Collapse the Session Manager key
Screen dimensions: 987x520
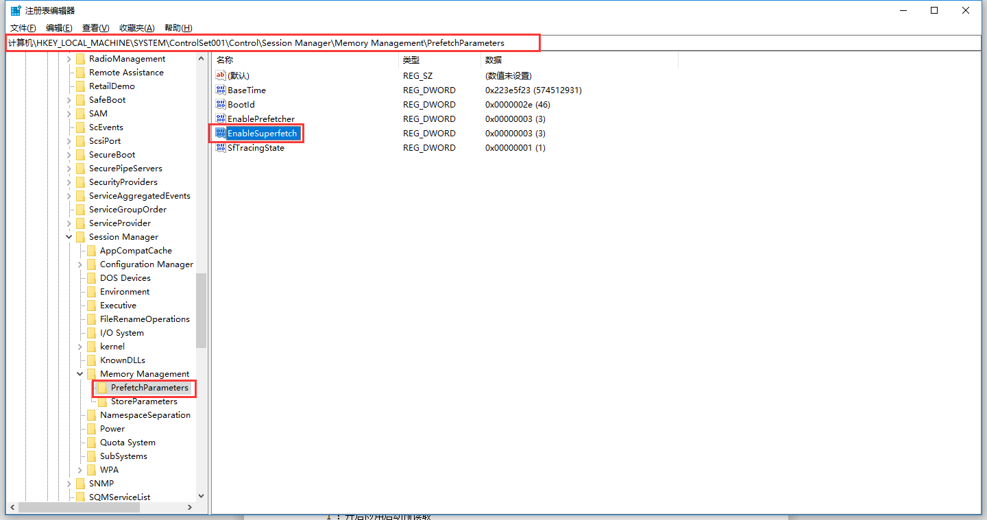69,237
